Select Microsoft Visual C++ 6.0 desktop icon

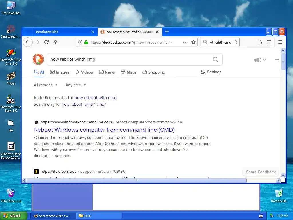click(x=11, y=57)
